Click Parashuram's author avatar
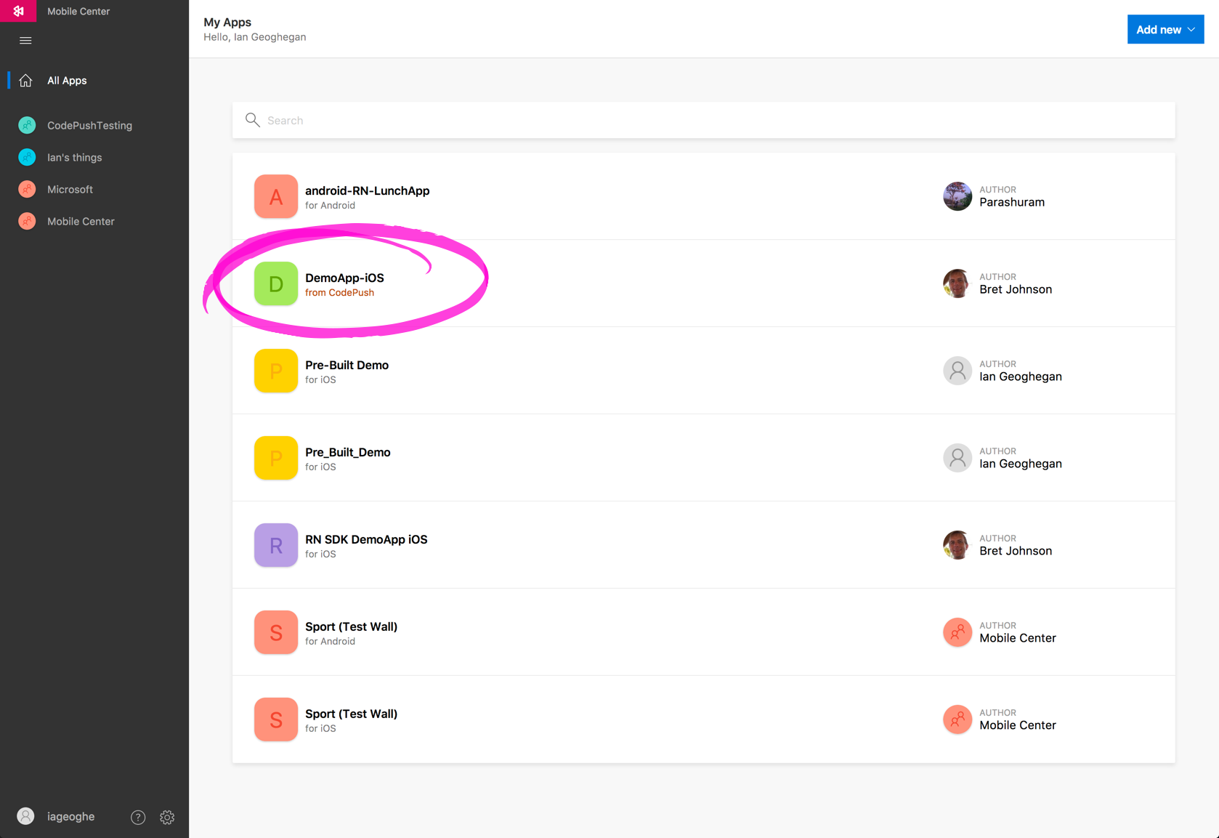1219x838 pixels. [957, 196]
